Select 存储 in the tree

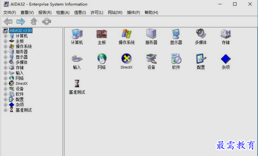click(x=19, y=67)
